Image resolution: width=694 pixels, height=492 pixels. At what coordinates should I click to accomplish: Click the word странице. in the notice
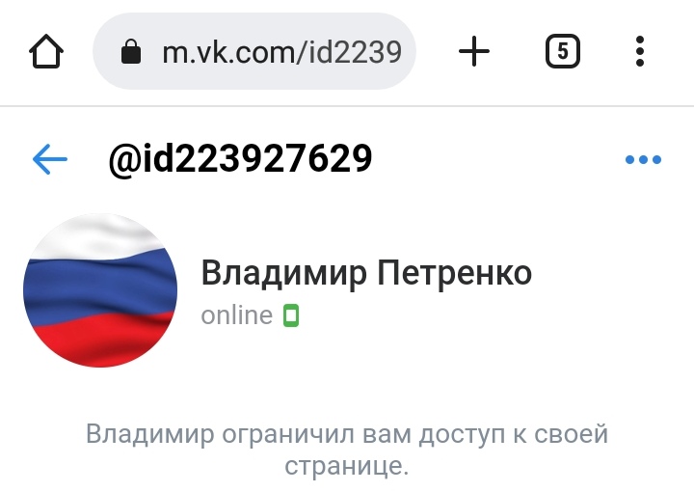347,466
